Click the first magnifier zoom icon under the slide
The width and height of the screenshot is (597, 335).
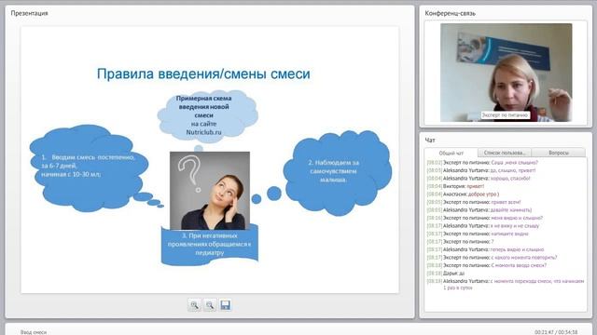pos(194,305)
